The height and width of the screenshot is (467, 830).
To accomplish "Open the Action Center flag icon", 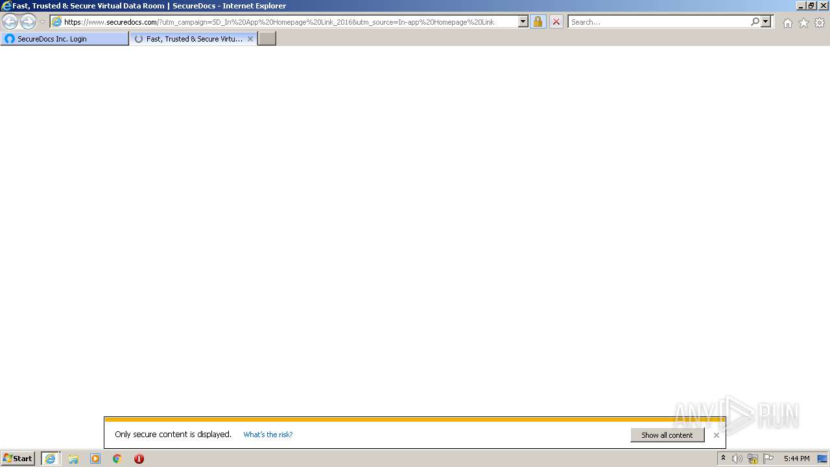I will pos(768,459).
